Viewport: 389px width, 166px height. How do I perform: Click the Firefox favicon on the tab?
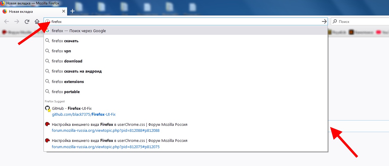click(x=4, y=12)
